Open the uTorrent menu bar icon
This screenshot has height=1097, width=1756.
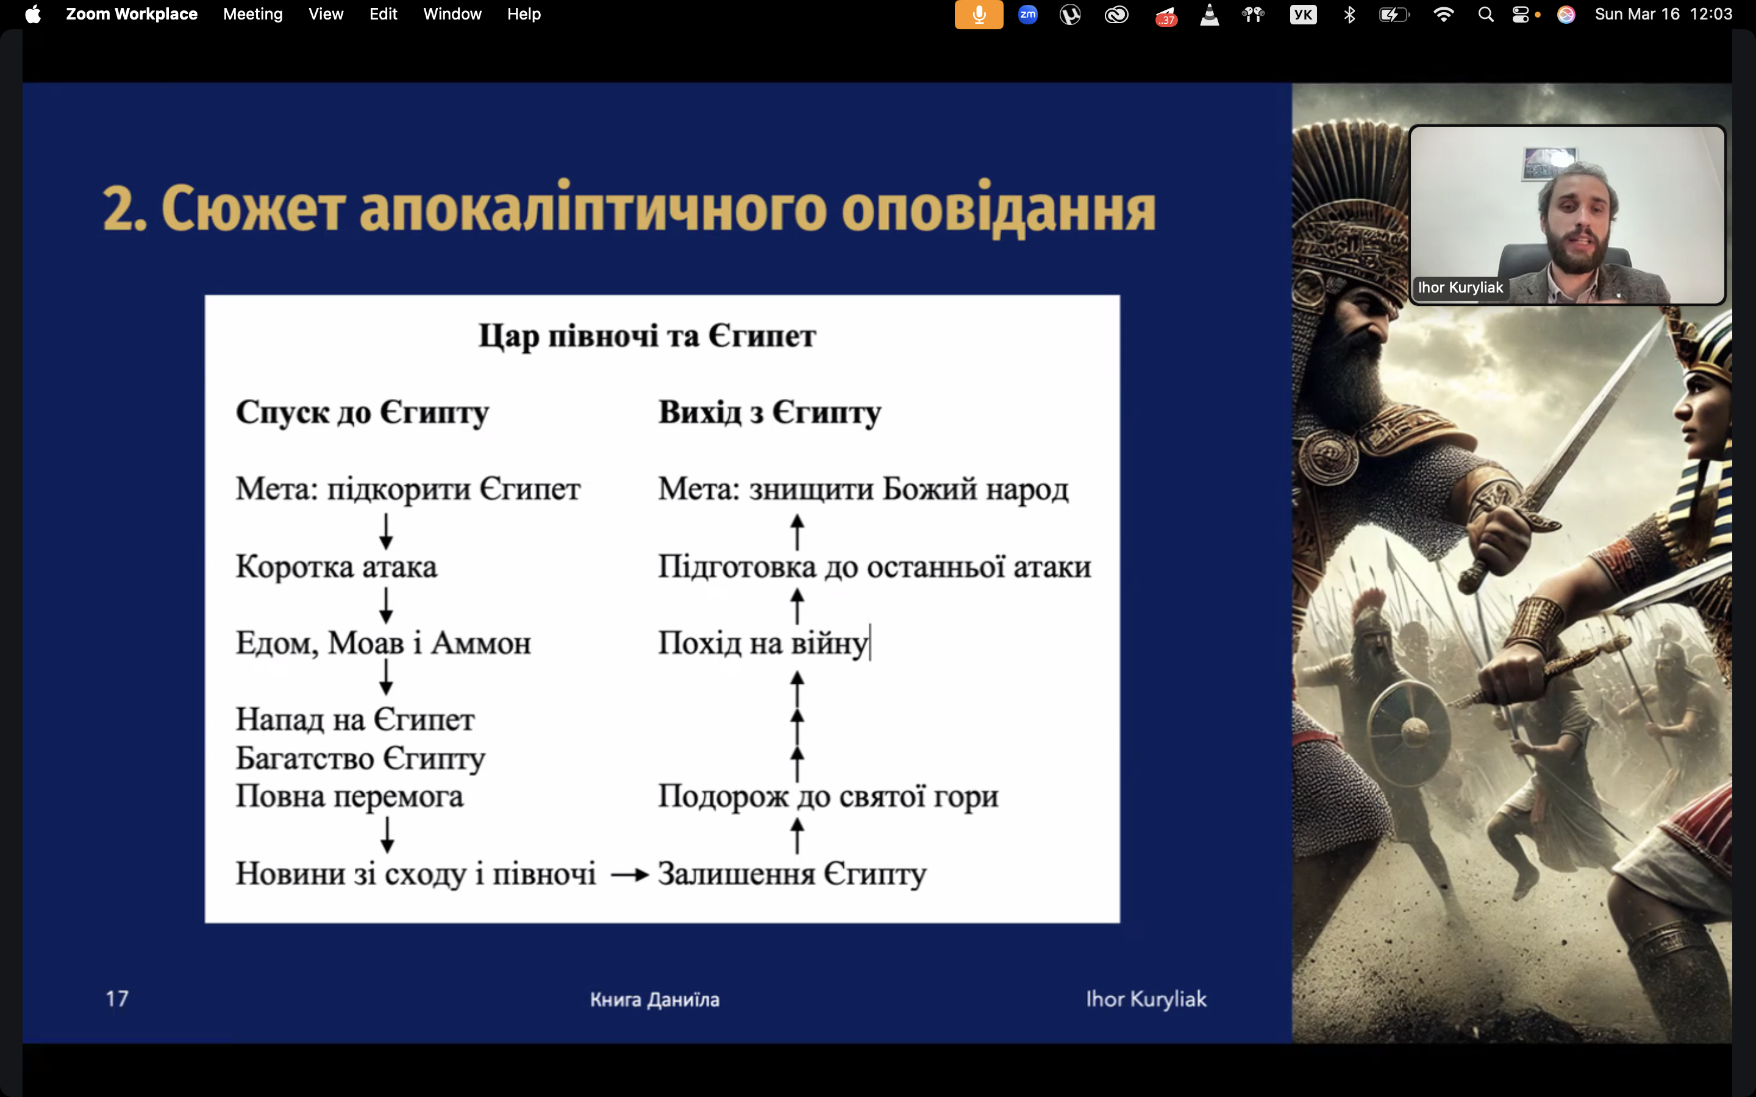click(1070, 15)
